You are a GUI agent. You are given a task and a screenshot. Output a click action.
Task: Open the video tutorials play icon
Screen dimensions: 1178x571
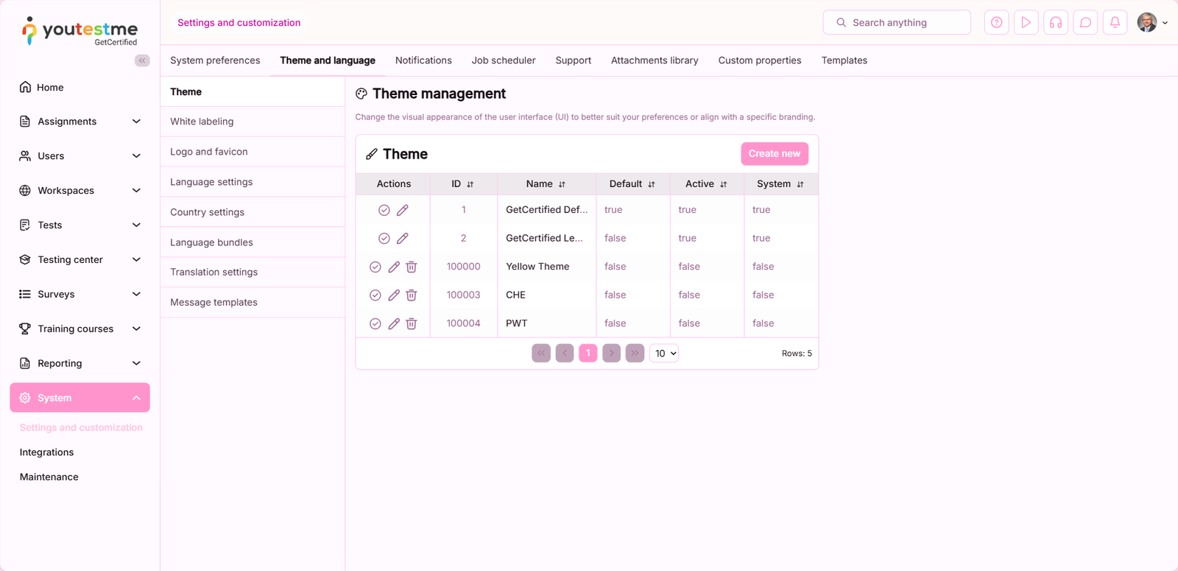click(1026, 23)
